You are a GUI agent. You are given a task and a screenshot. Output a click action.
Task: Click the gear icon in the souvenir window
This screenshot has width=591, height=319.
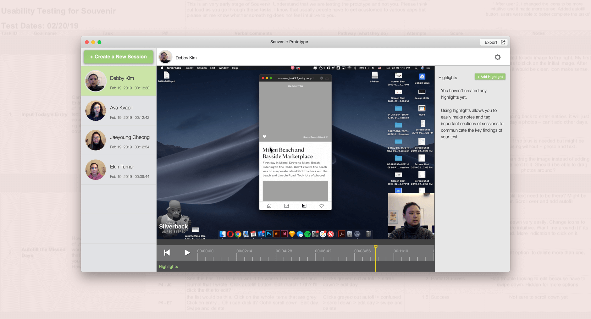(x=322, y=78)
